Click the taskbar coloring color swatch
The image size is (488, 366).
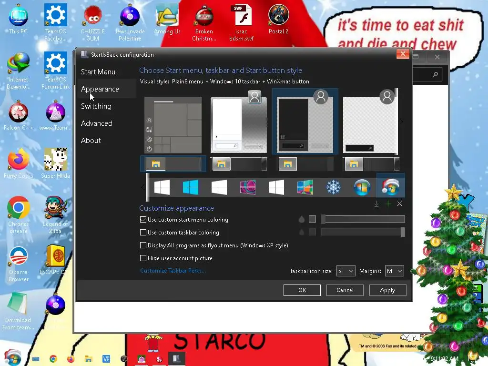click(x=312, y=232)
